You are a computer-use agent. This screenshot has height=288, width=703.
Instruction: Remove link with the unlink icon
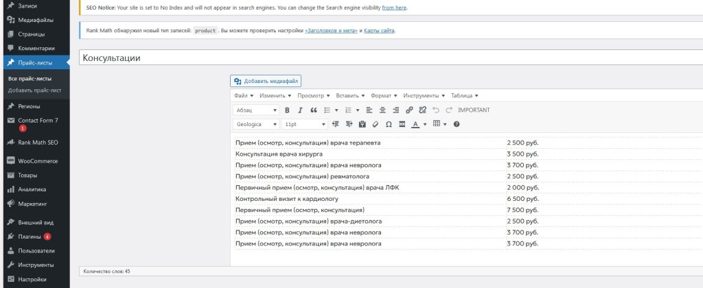click(422, 110)
